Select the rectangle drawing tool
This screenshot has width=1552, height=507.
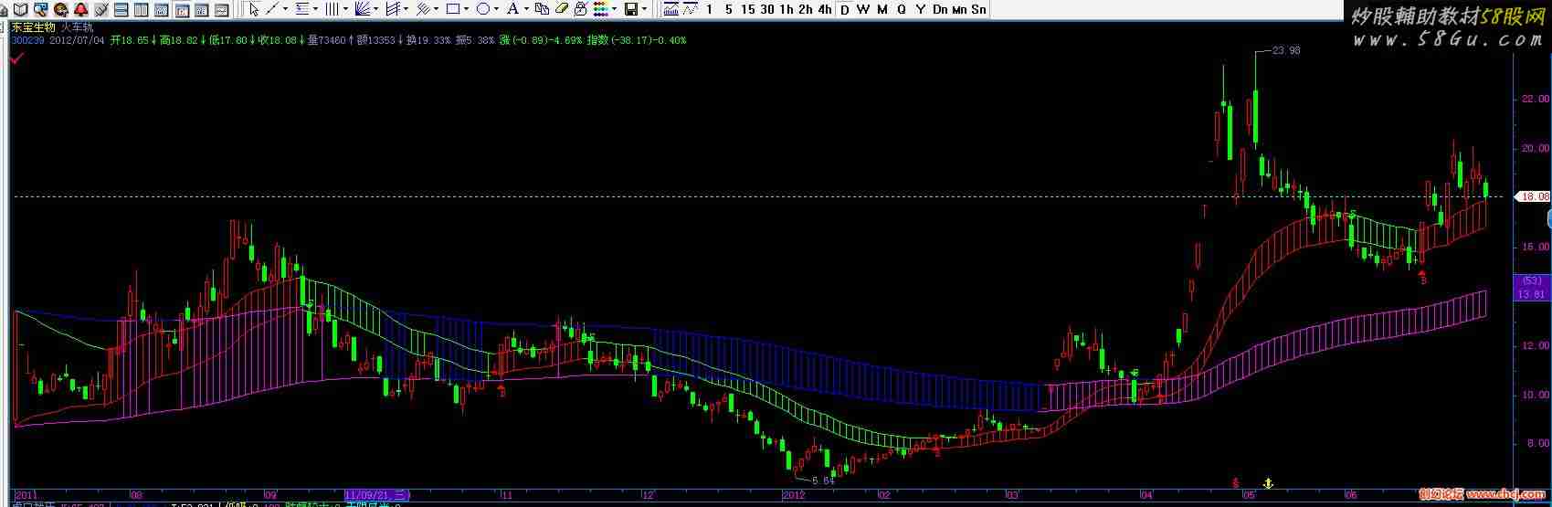[x=453, y=9]
